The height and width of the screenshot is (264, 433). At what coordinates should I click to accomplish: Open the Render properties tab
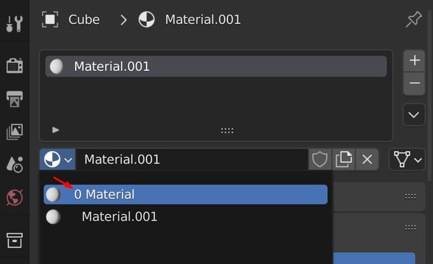click(x=14, y=65)
